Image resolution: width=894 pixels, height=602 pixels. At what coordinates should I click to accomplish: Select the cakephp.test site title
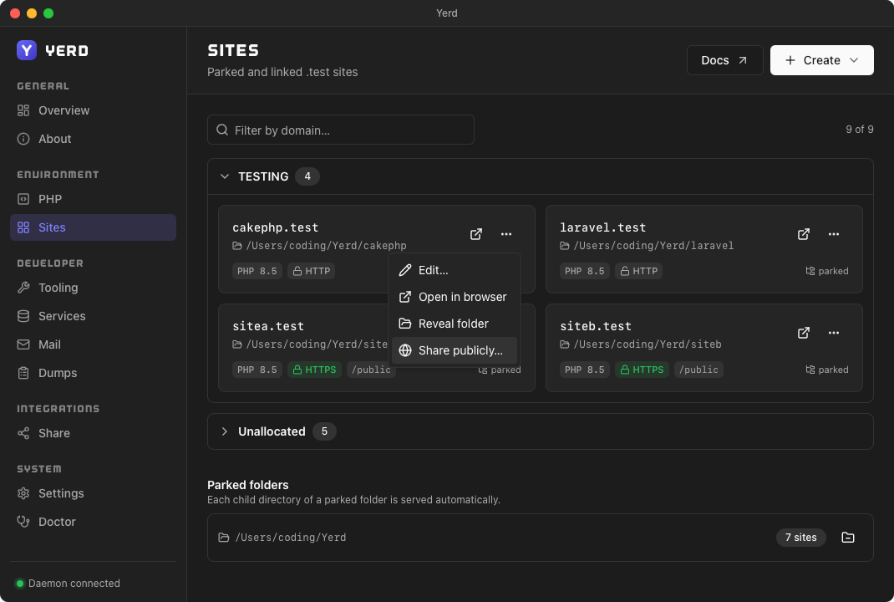pos(276,227)
